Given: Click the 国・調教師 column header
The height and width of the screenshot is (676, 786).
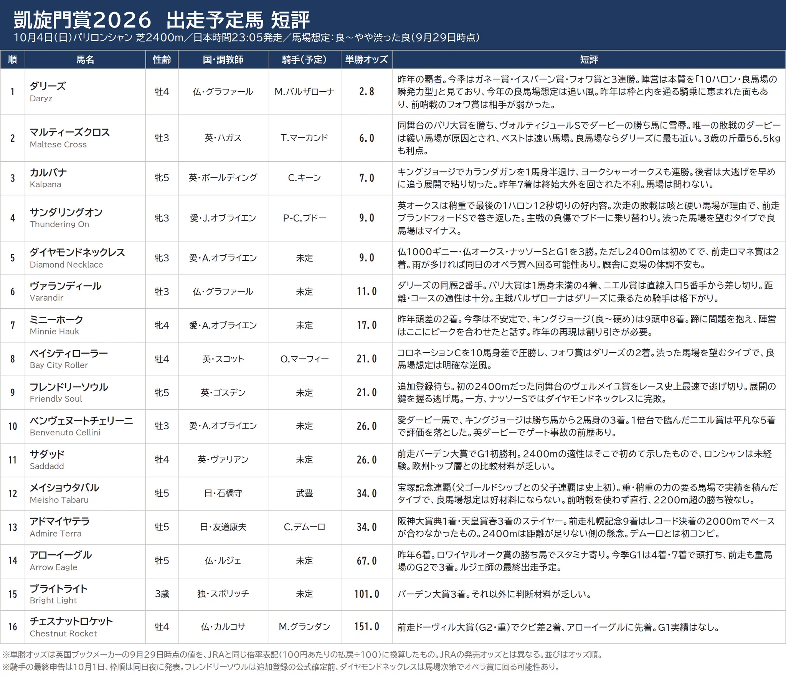Looking at the screenshot, I should tap(223, 60).
